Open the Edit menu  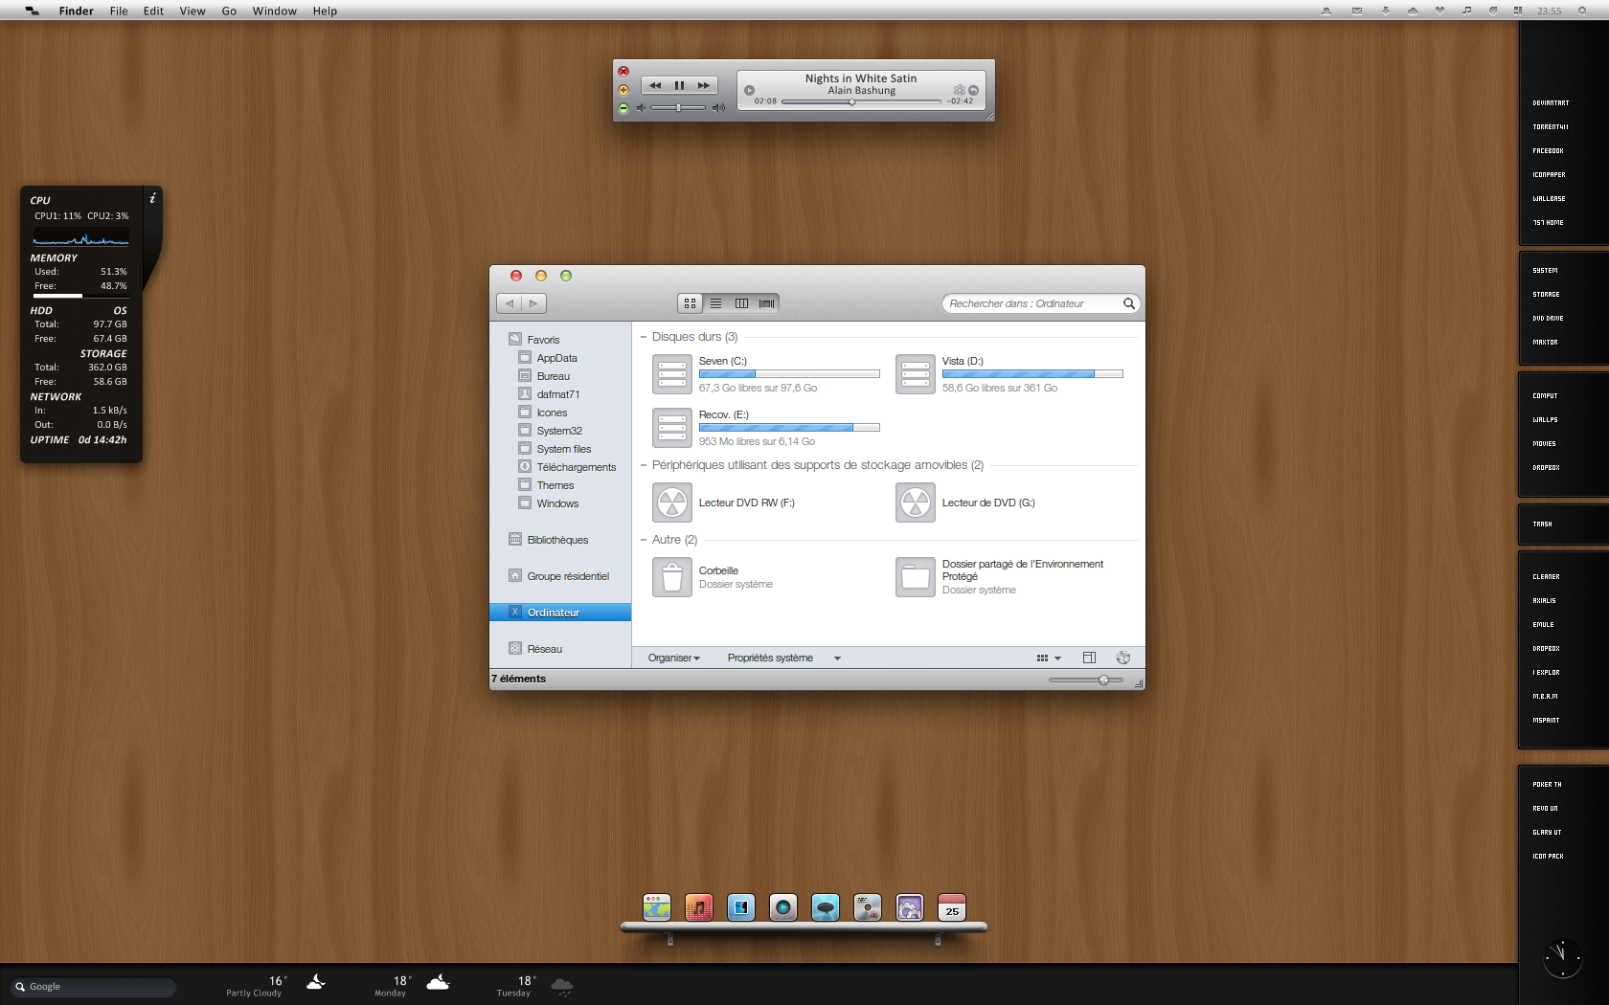[153, 11]
